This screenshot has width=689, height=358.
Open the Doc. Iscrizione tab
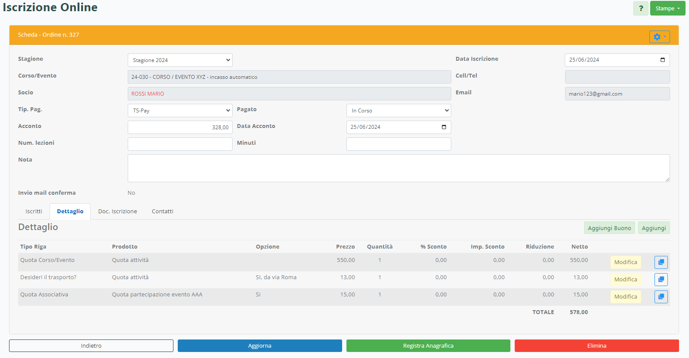[117, 212]
